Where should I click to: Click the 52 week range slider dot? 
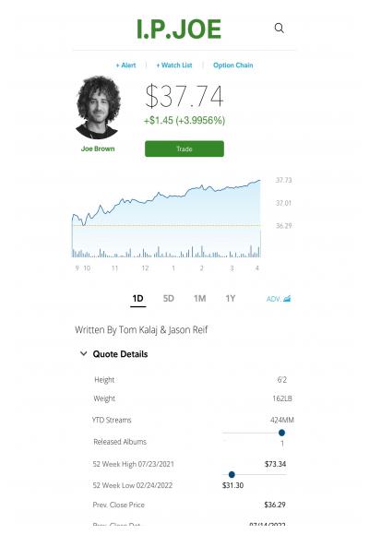click(x=232, y=474)
